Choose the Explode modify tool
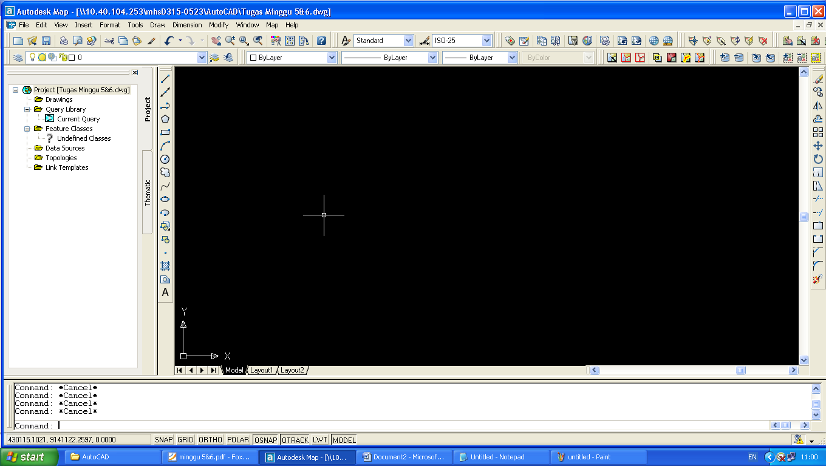This screenshot has height=466, width=826. coord(818,279)
